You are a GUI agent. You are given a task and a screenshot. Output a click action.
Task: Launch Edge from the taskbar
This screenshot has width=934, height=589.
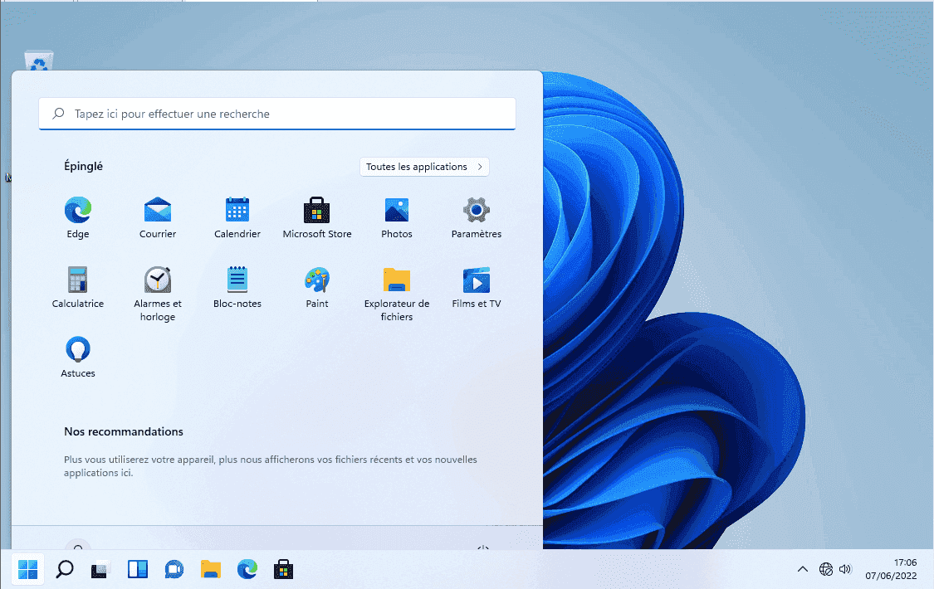tap(247, 569)
